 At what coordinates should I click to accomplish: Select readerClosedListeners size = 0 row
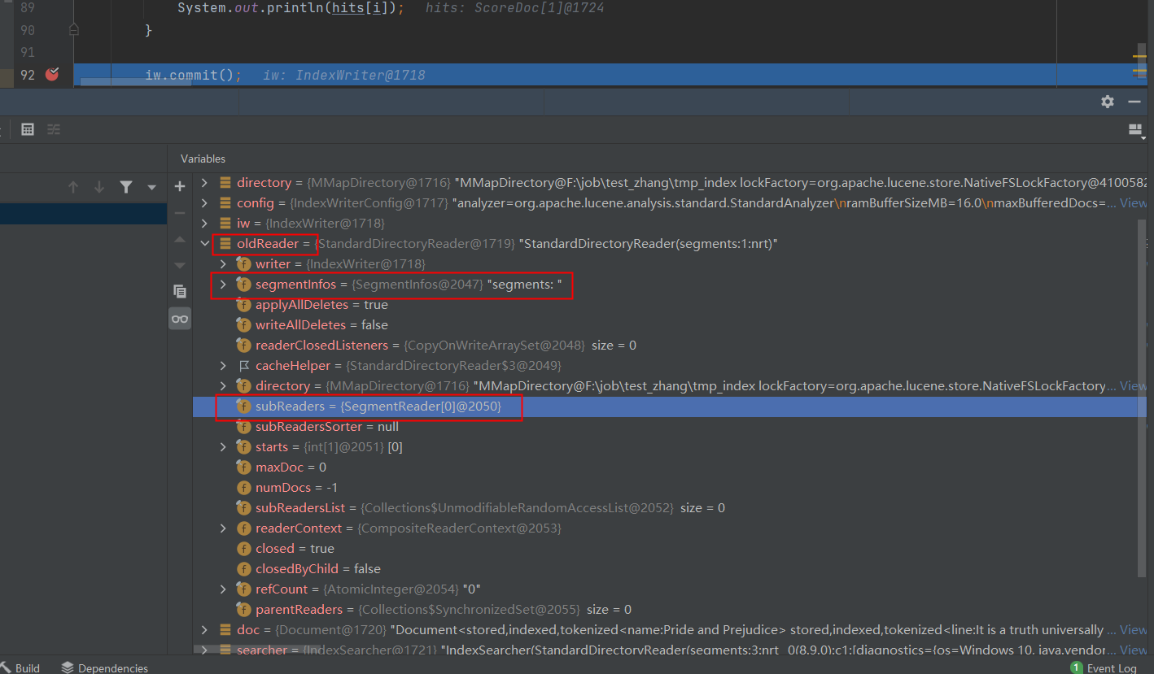click(669, 346)
